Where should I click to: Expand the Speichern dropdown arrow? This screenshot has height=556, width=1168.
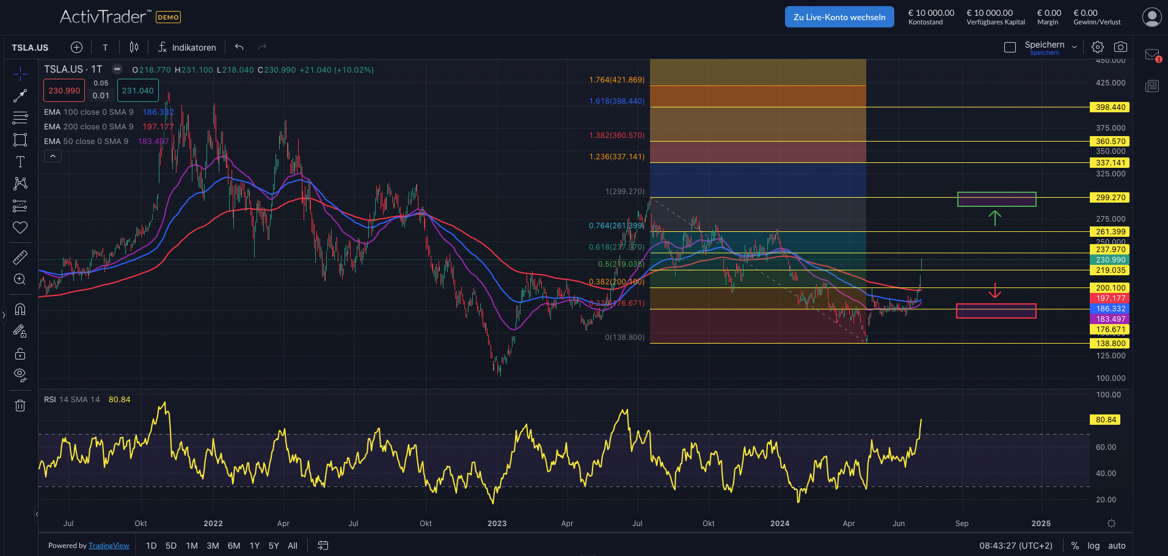1075,47
